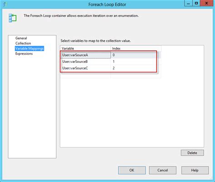Click the Foreach Loop container icon
This screenshot has width=215, height=182.
[x=13, y=18]
